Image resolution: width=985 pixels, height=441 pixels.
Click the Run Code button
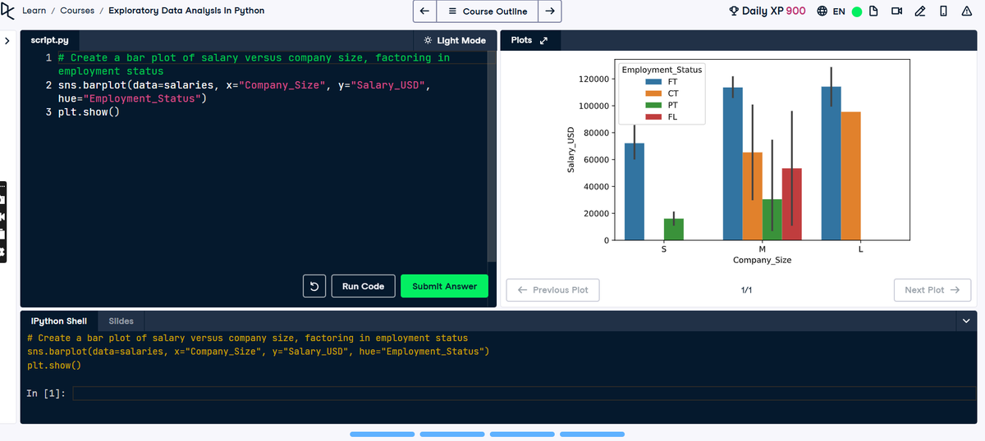[363, 286]
